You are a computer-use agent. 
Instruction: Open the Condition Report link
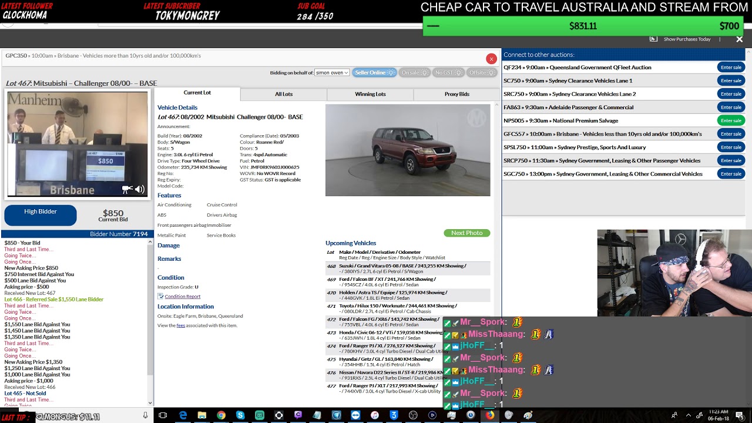183,297
